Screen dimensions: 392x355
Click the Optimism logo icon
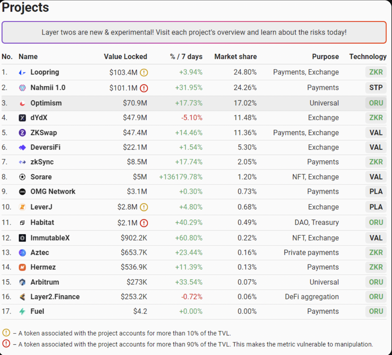point(22,103)
